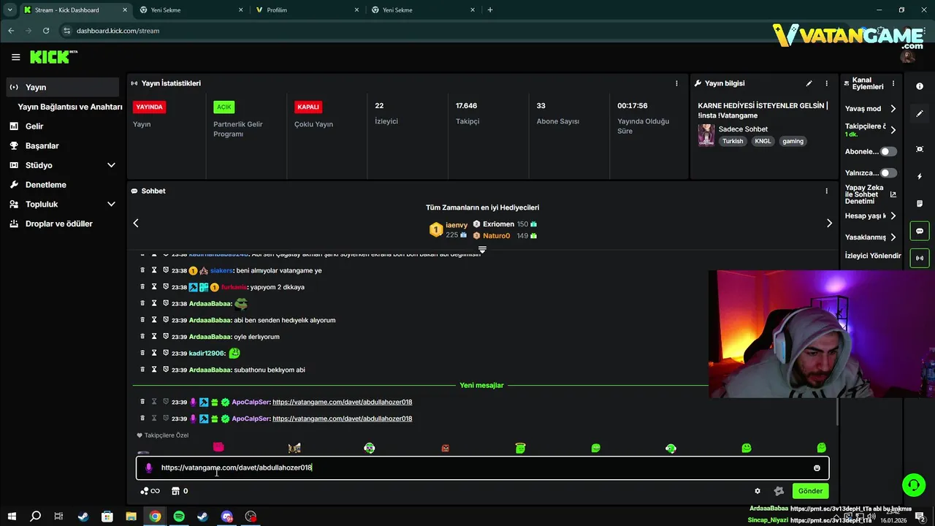Open Yavaş mod options chevron
935x526 pixels.
pos(893,109)
